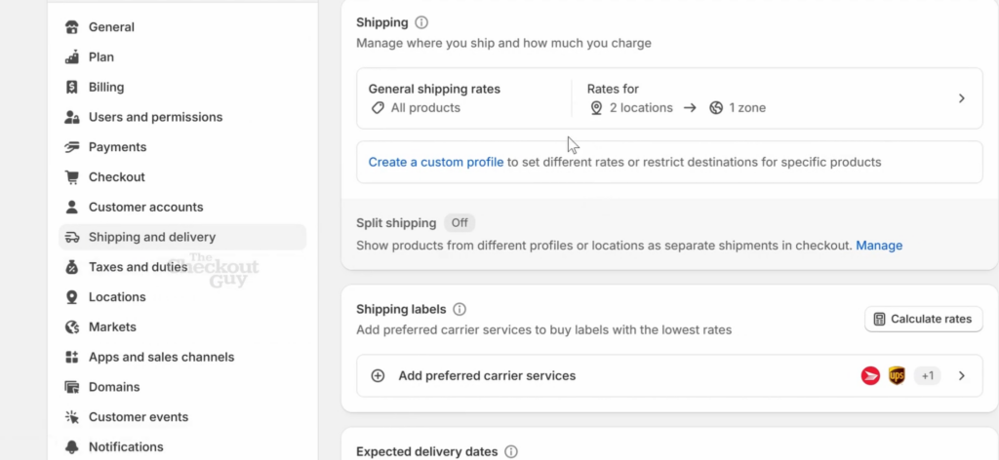Click the plus icon beside Add preferred carrier services
Screen dimensions: 999x460
point(378,376)
